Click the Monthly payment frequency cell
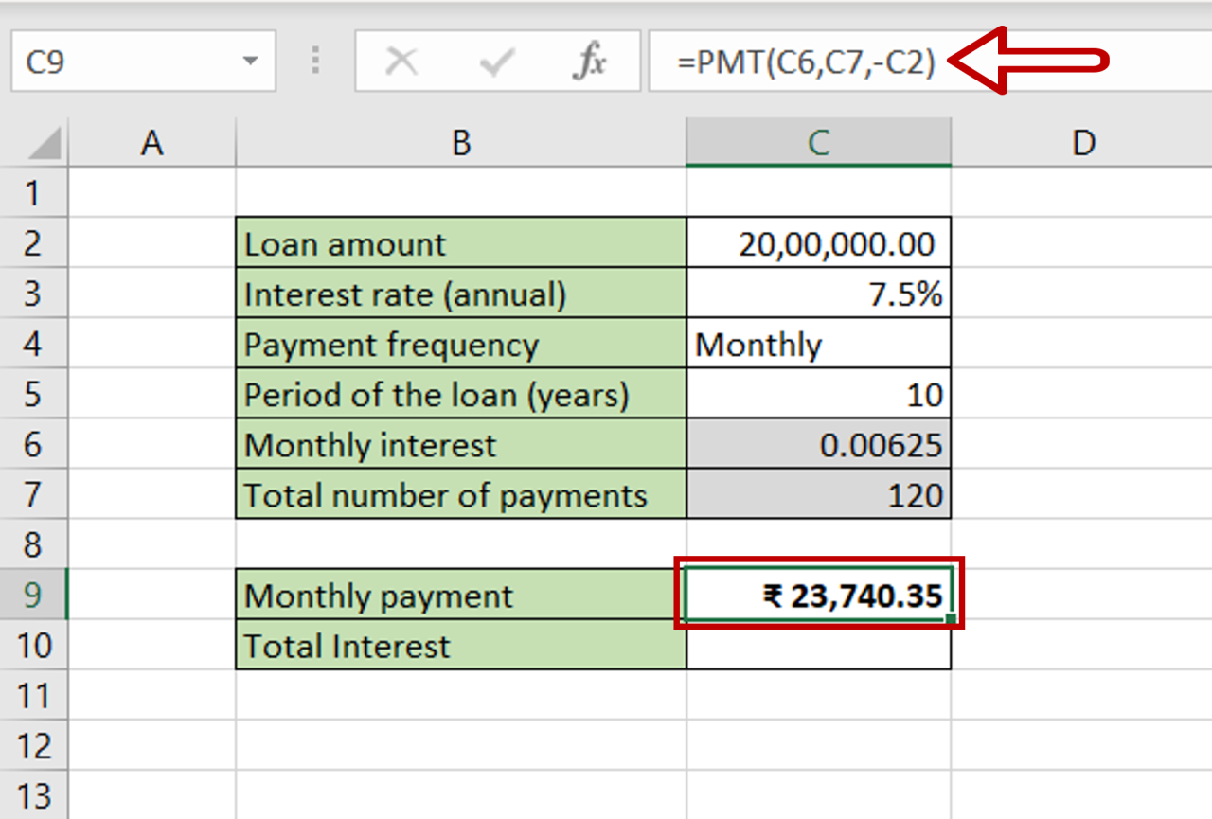1212x819 pixels. pyautogui.click(x=818, y=344)
